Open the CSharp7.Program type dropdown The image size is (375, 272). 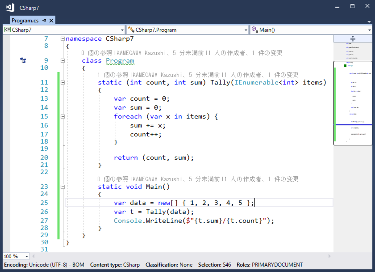click(246, 30)
